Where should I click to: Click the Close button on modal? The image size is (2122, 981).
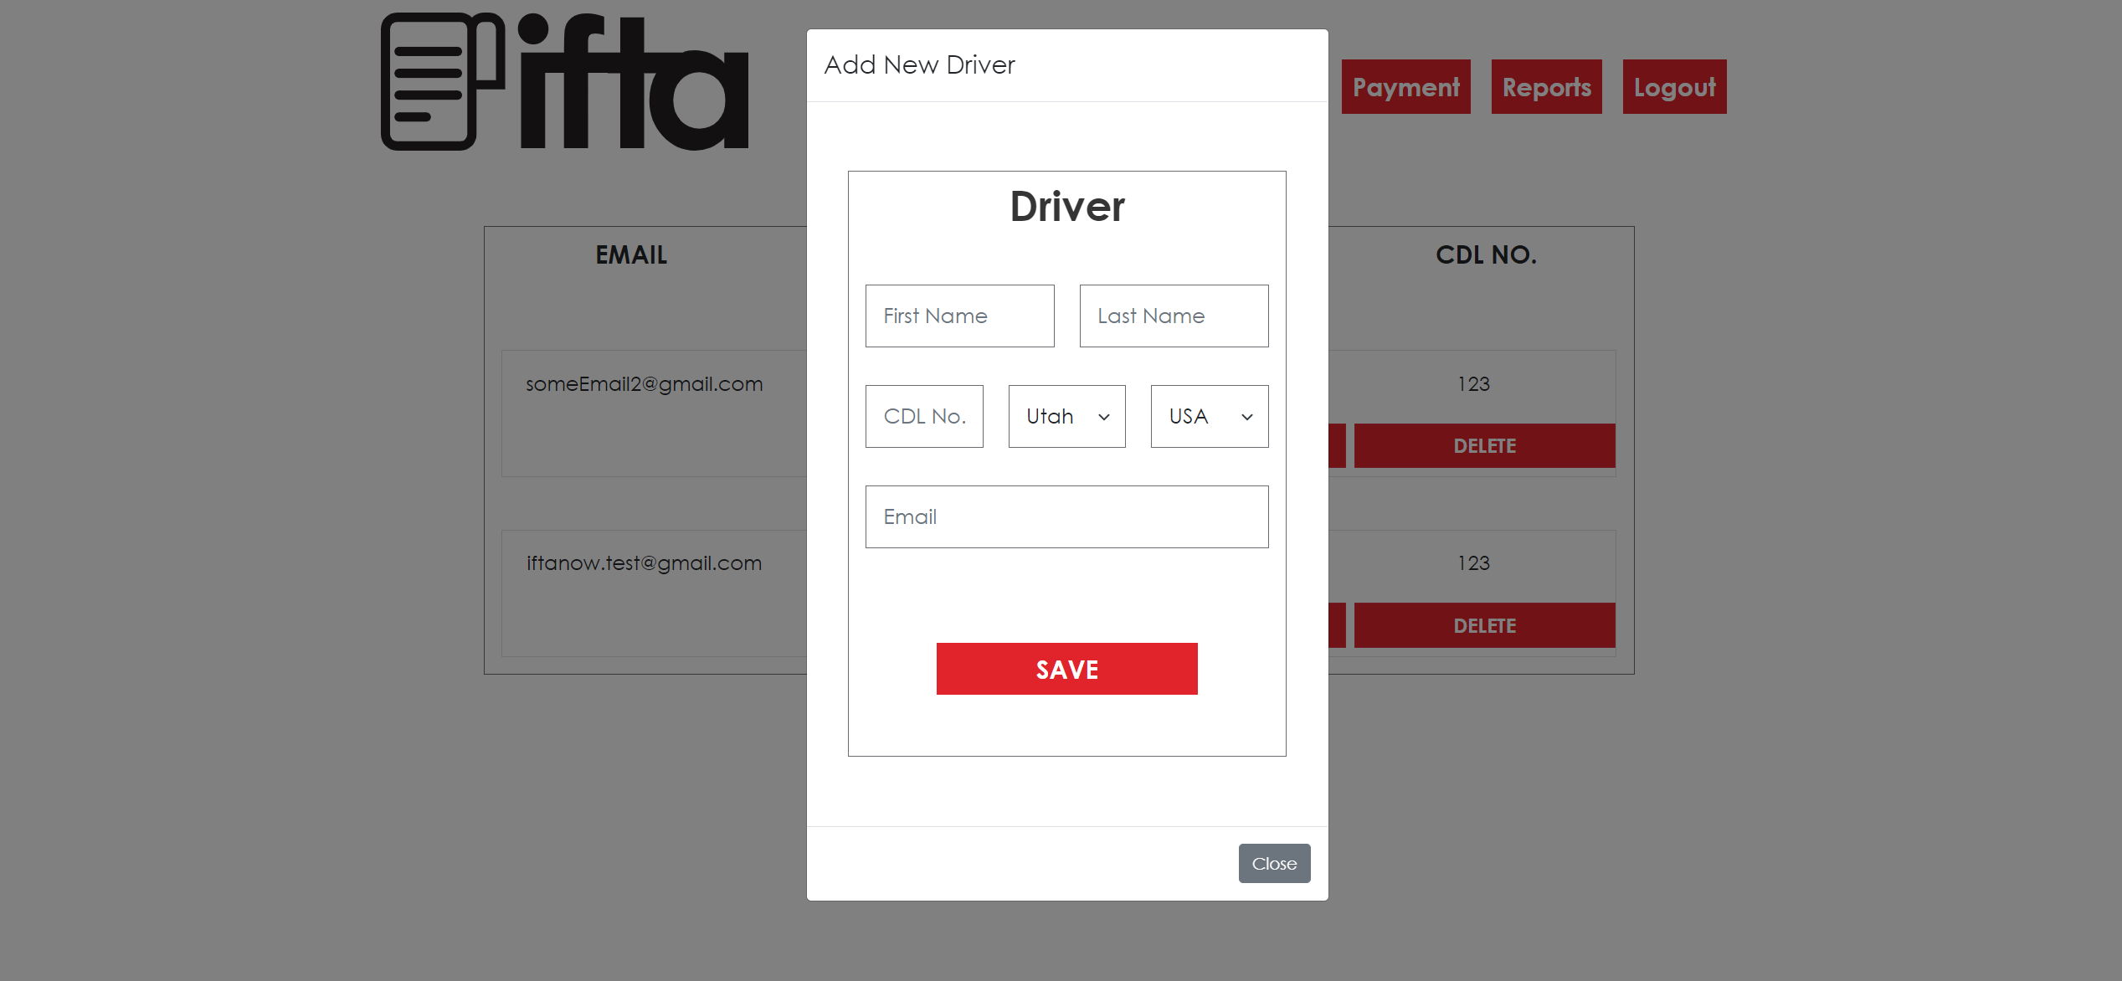(1273, 863)
